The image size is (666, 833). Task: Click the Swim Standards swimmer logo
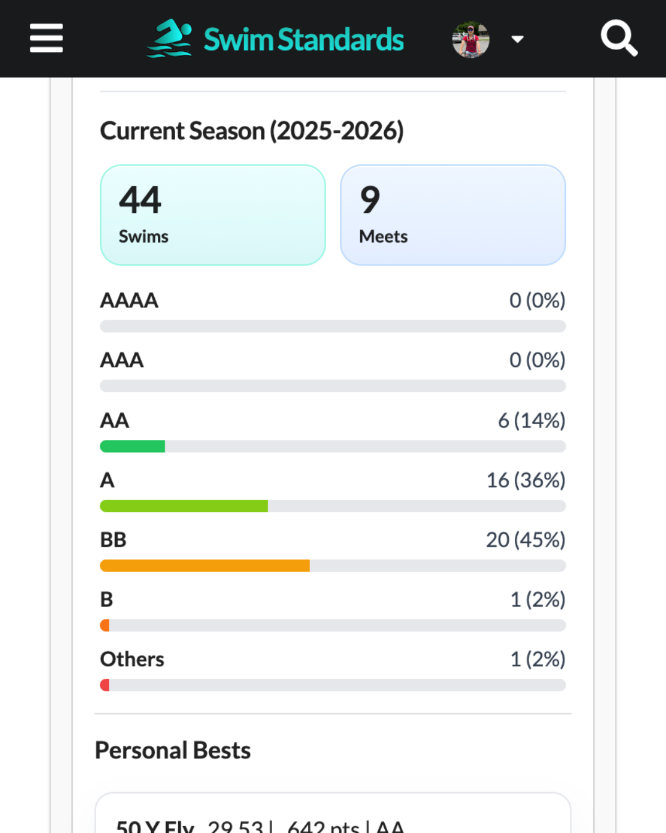point(170,38)
